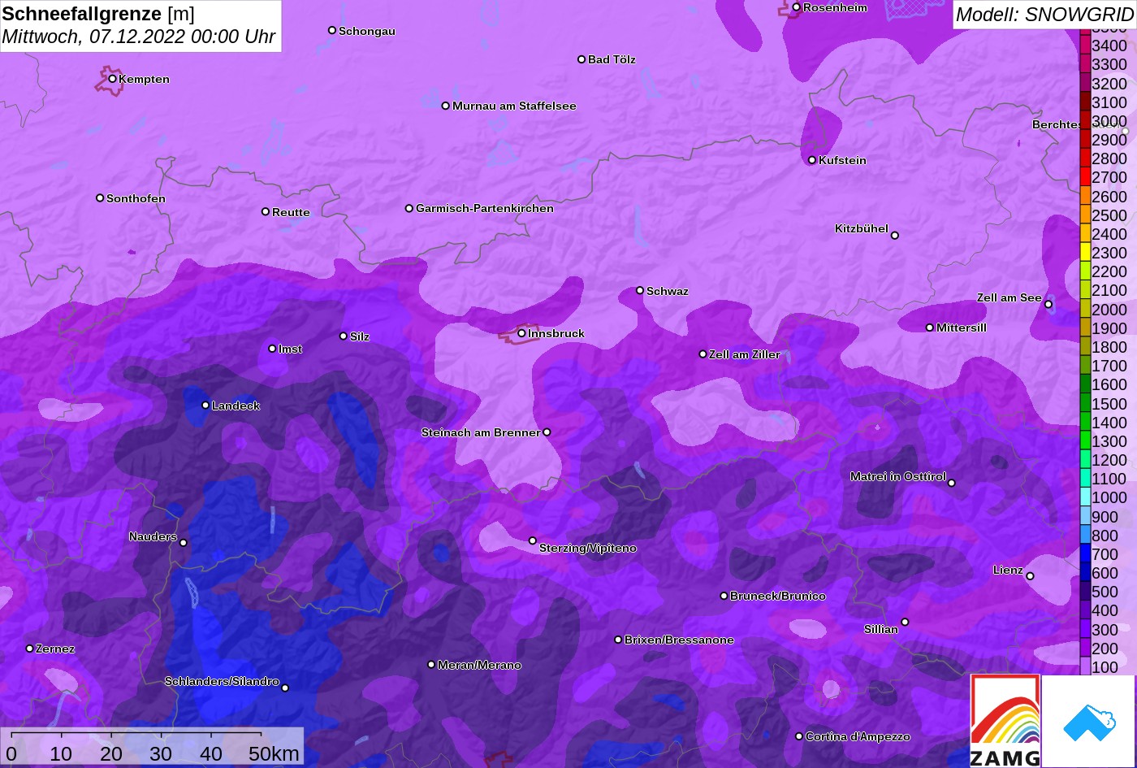1137x768 pixels.
Task: Click the Landeck marker dot
Action: (x=205, y=406)
